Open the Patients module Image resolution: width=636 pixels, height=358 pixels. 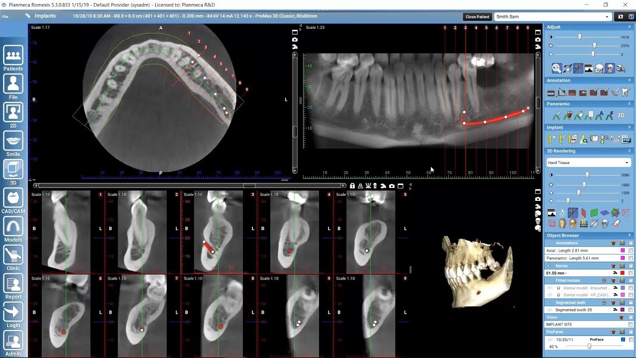(13, 58)
